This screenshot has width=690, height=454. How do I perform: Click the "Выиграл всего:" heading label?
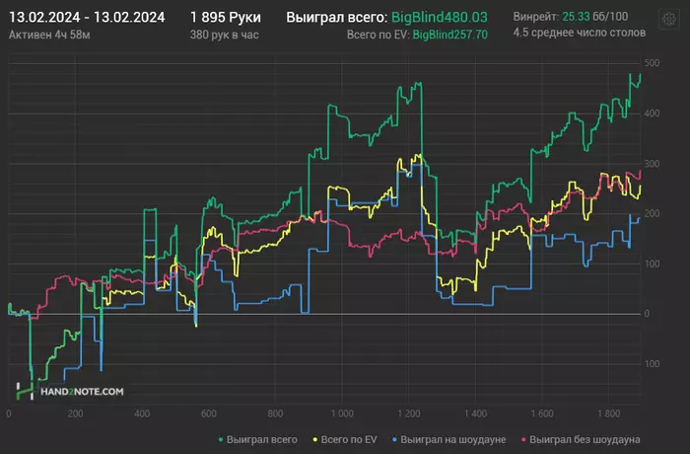click(337, 18)
